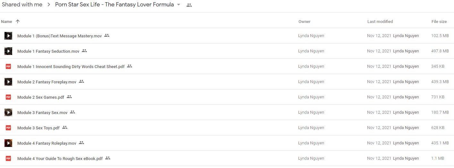Click the shared icon after Module 3 Sex Toys.pdf

65,127
